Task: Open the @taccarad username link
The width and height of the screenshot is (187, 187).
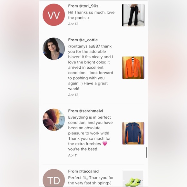Action: tap(89, 171)
